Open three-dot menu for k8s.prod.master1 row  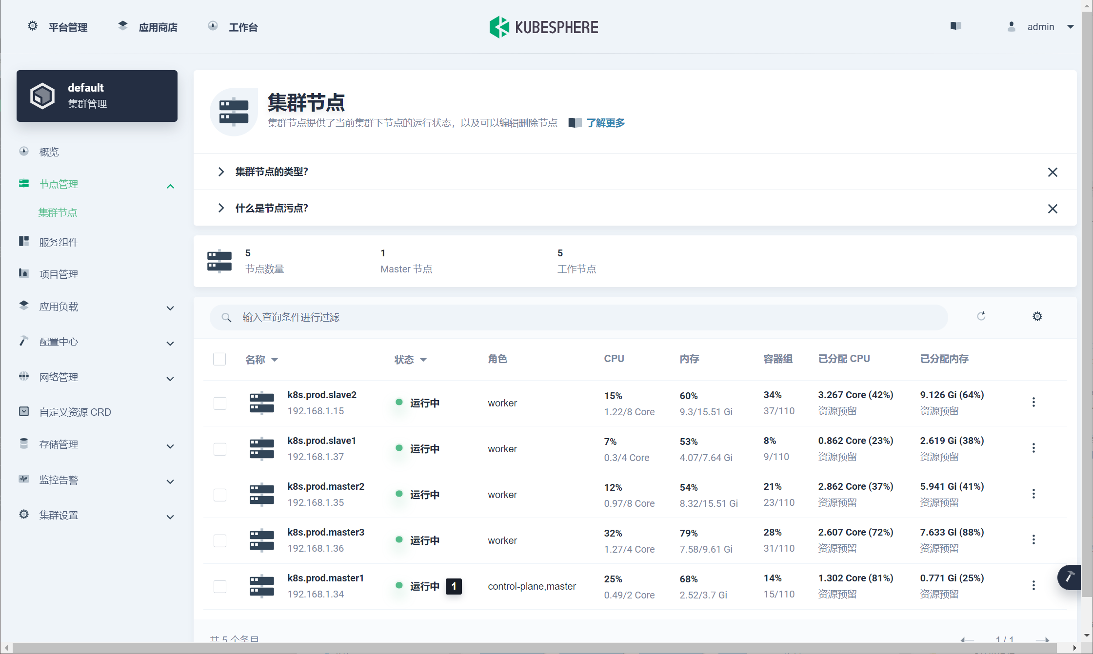tap(1033, 585)
